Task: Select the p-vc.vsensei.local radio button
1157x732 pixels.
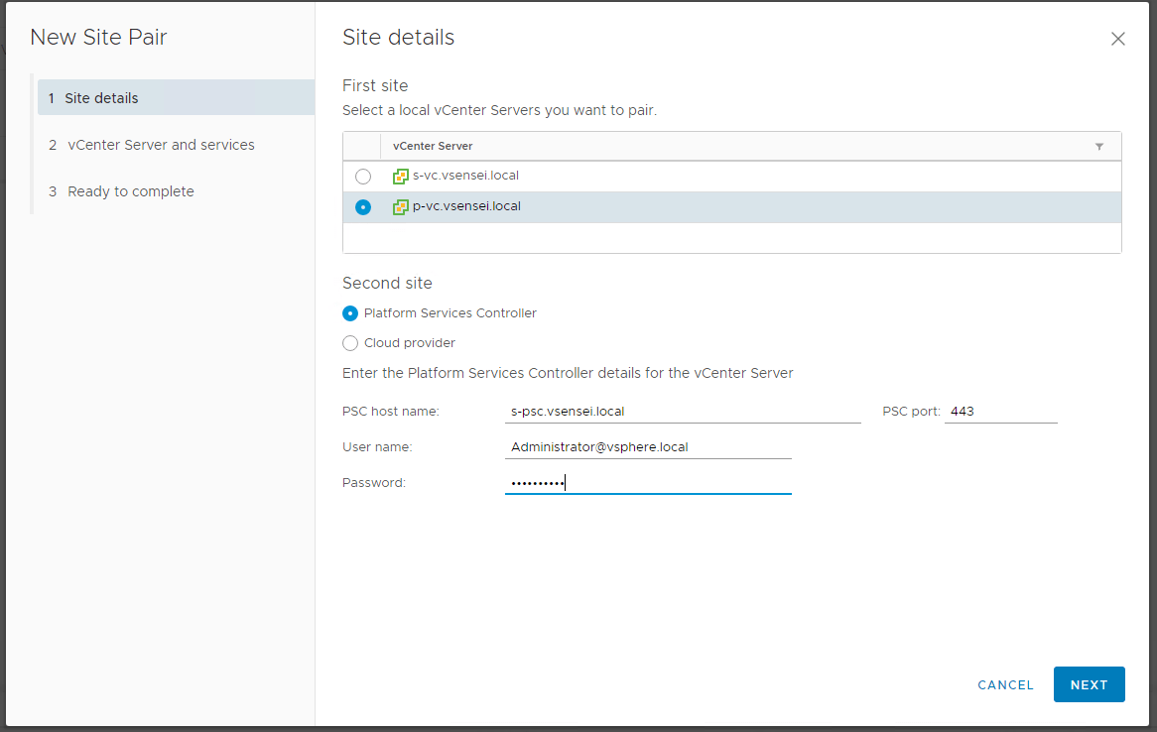Action: [x=363, y=207]
